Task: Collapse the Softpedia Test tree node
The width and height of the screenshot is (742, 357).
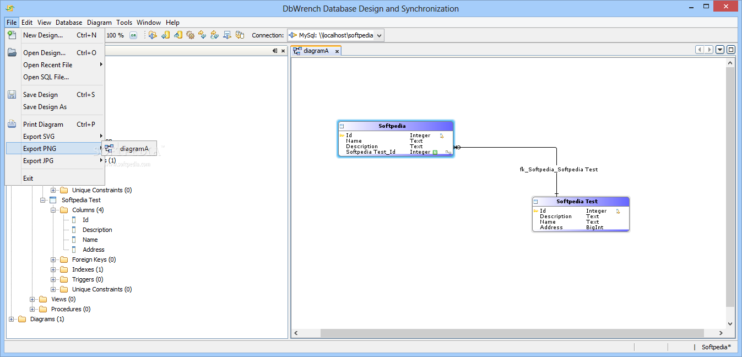Action: click(42, 200)
